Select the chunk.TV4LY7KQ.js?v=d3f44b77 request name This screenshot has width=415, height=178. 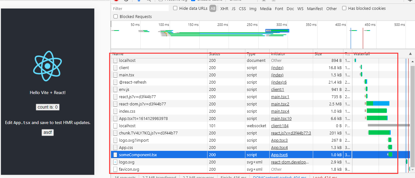click(x=148, y=133)
